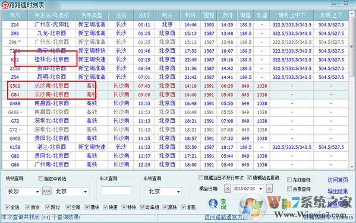This screenshot has height=223, width=356.
Task: Sort by the 始发站-终点站 column header
Action: (52, 15)
